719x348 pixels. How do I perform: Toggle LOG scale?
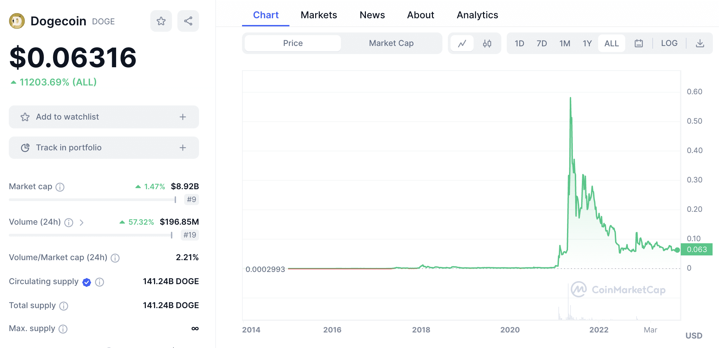coord(669,43)
